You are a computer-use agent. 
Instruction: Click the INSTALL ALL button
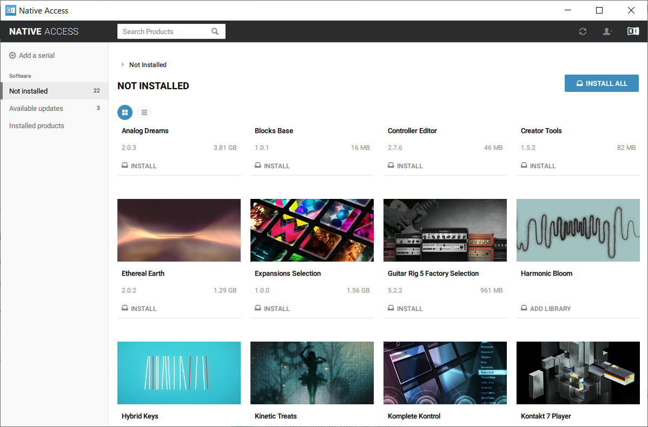tap(601, 83)
